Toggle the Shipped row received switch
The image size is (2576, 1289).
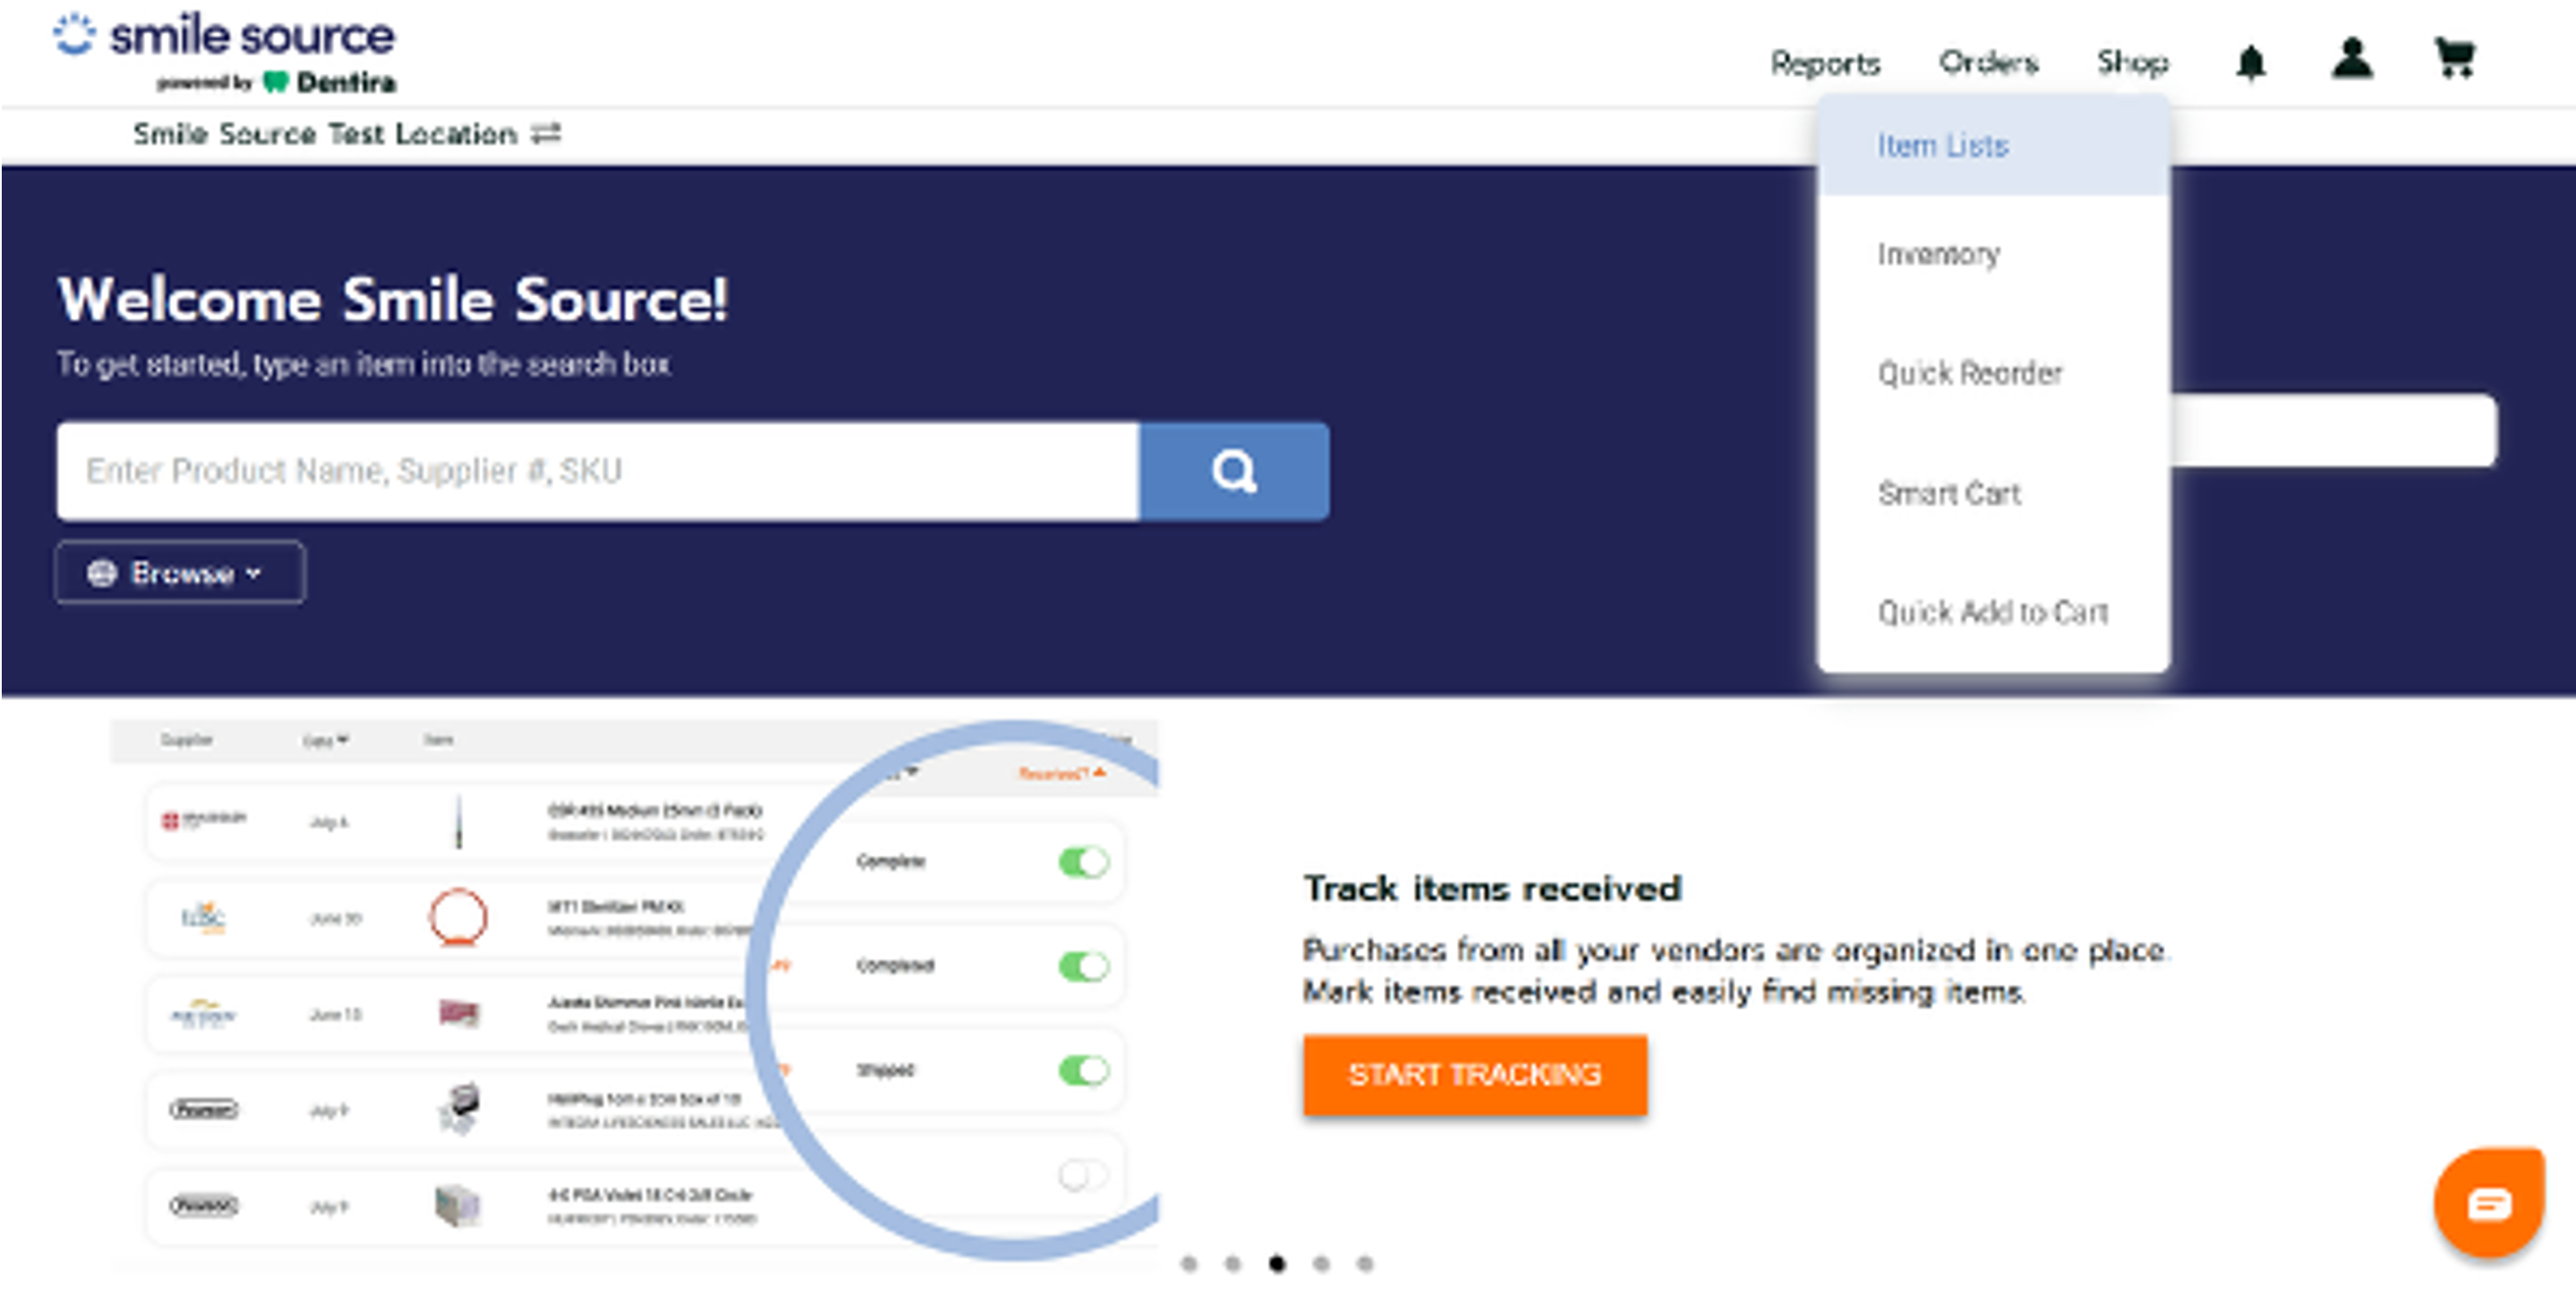[x=1084, y=1070]
